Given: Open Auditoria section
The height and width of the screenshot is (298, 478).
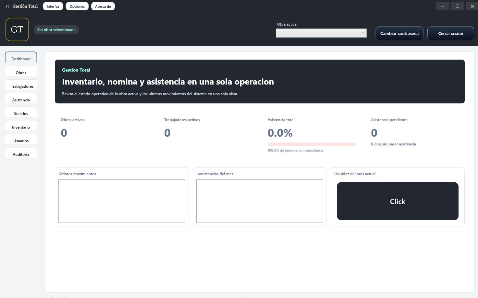Looking at the screenshot, I should point(21,154).
